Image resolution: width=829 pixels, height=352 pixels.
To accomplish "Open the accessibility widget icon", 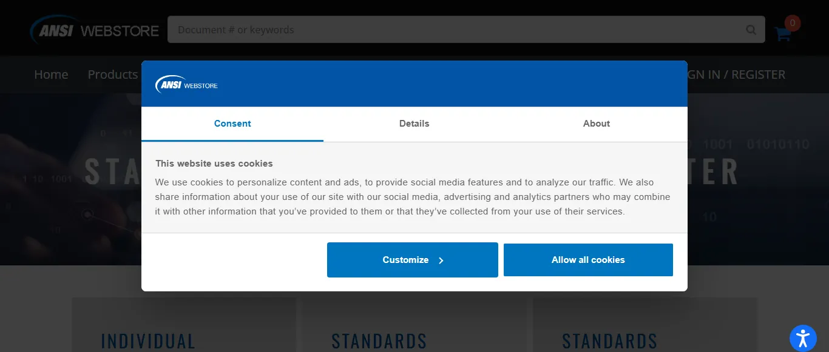I will click(x=802, y=338).
